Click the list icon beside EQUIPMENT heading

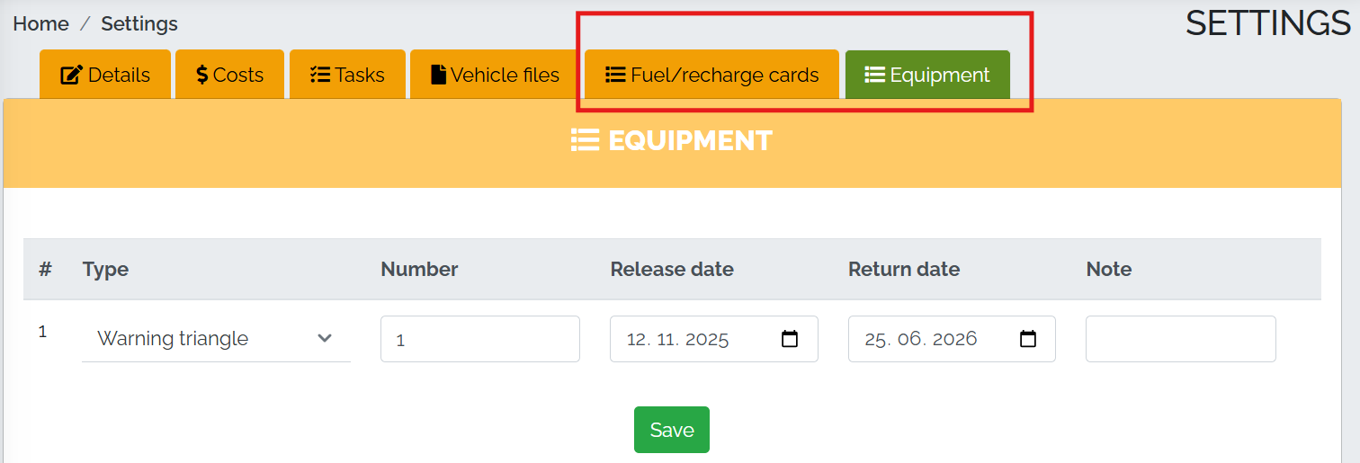585,141
